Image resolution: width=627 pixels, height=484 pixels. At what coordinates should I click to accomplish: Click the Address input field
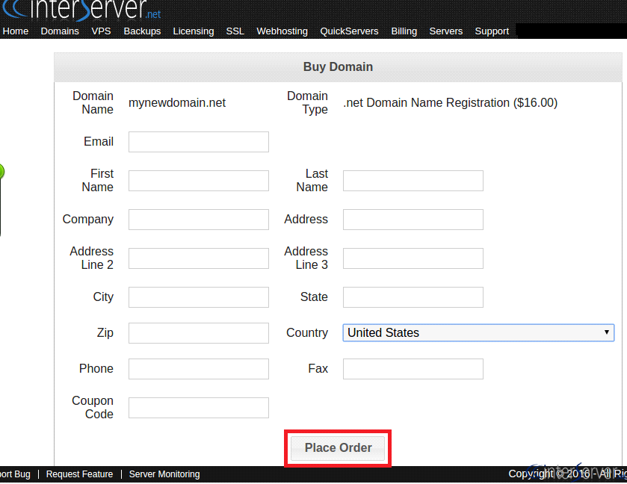click(x=413, y=220)
